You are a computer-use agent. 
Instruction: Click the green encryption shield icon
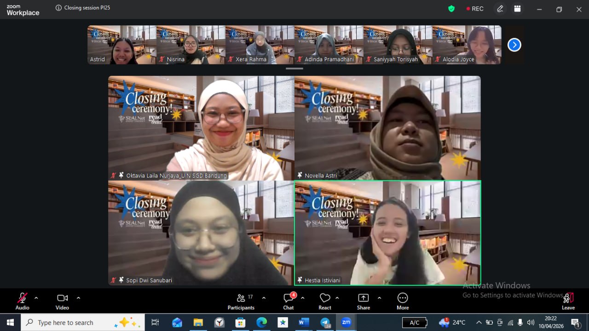(x=451, y=9)
